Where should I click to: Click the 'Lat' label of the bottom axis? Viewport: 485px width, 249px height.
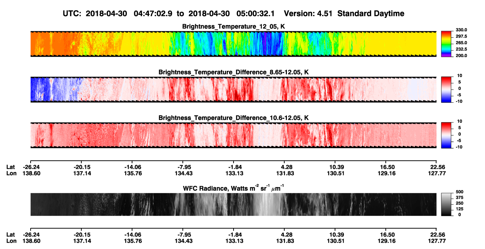pyautogui.click(x=11, y=234)
